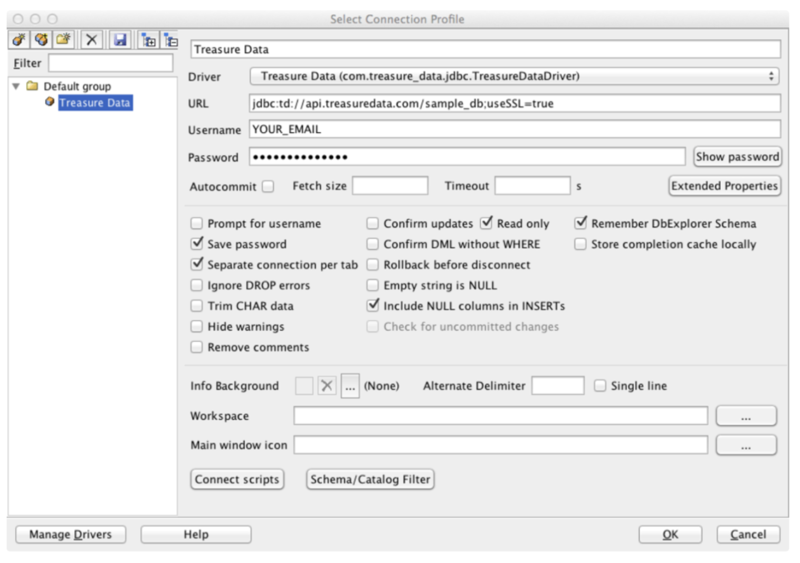800x563 pixels.
Task: Copy the selected connection profile
Action: tap(41, 40)
